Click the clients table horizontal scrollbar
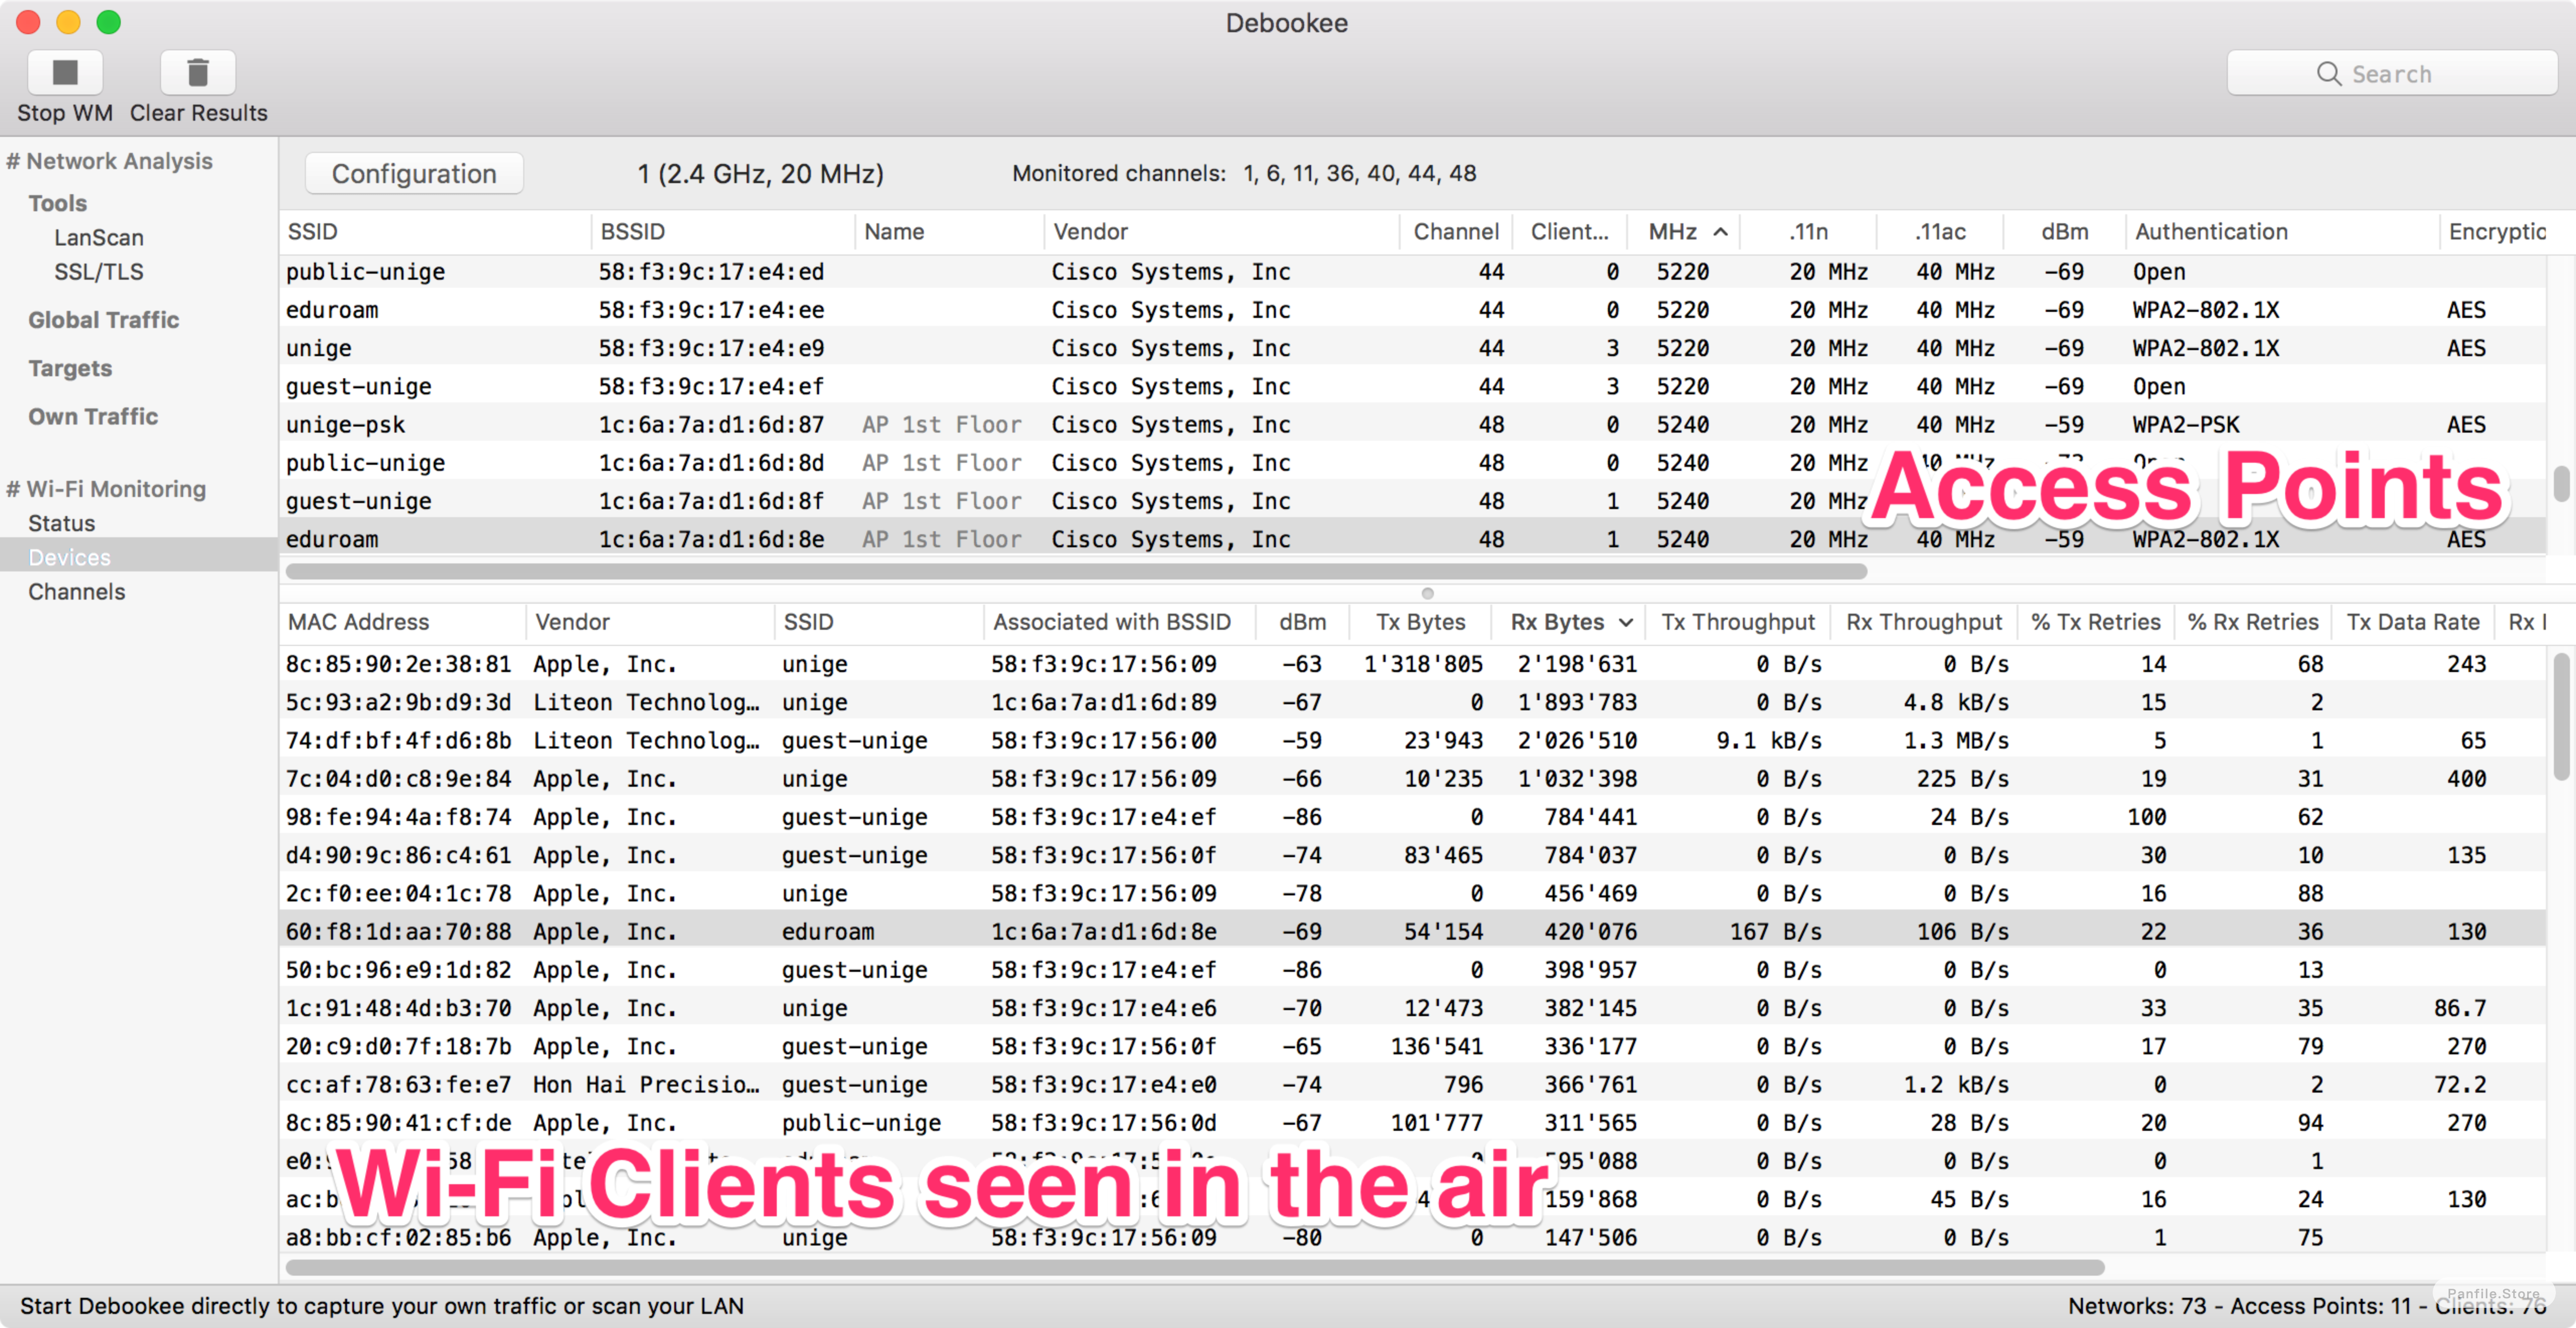 (1195, 1267)
